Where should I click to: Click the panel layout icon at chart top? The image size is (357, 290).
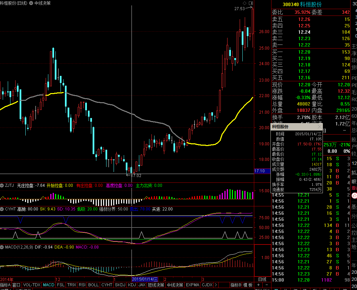pyautogui.click(x=251, y=3)
